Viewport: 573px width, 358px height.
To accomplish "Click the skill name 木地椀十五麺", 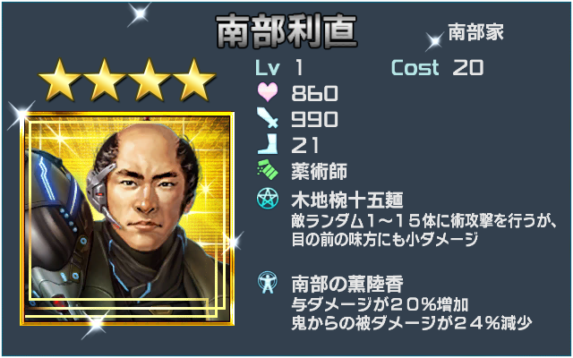I will [x=347, y=200].
